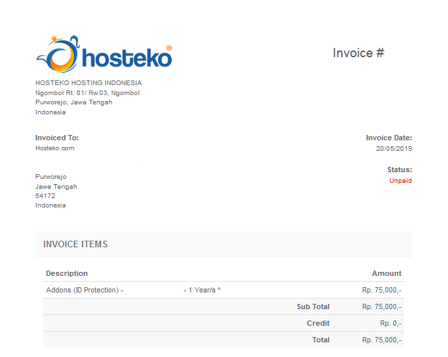This screenshot has height=357, width=448.
Task: Select the 'Credit' label
Action: [x=318, y=323]
